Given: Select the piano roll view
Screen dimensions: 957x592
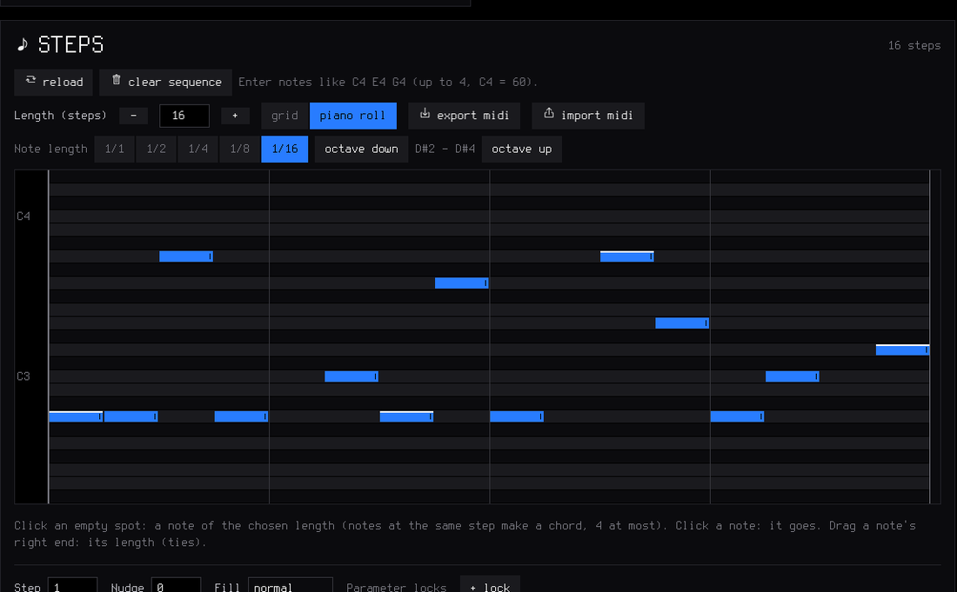Looking at the screenshot, I should coord(352,116).
